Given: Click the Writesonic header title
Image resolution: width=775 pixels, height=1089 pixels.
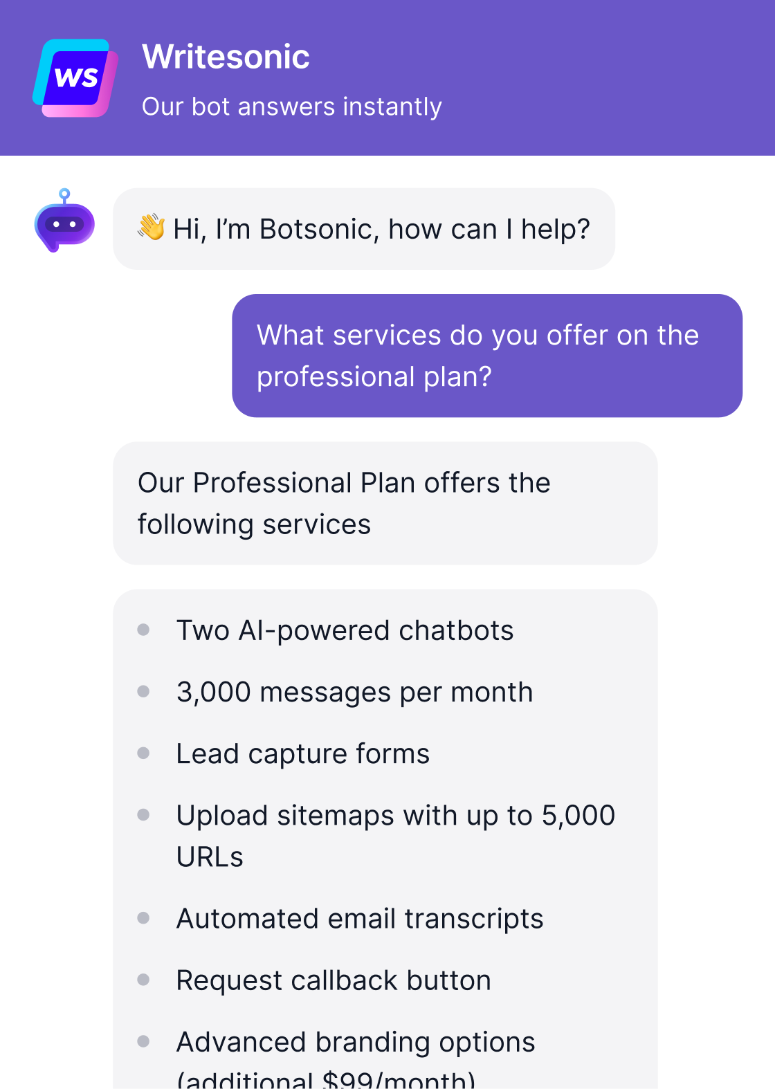Looking at the screenshot, I should click(x=226, y=57).
